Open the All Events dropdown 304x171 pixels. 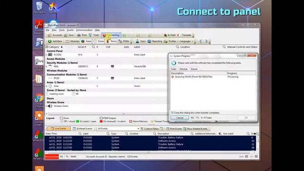pos(118,129)
